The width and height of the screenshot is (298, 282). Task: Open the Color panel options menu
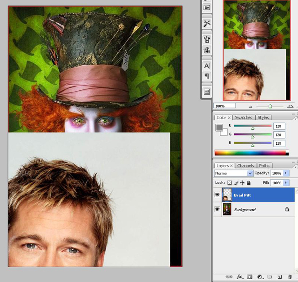(x=296, y=119)
